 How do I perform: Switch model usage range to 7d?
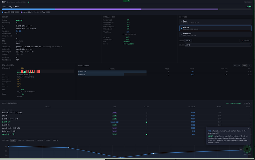tap(249, 66)
